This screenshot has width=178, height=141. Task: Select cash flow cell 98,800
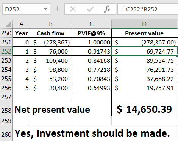click(x=51, y=70)
